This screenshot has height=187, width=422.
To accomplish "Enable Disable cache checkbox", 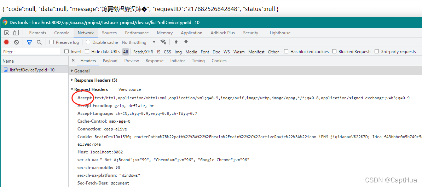I will 88,42.
